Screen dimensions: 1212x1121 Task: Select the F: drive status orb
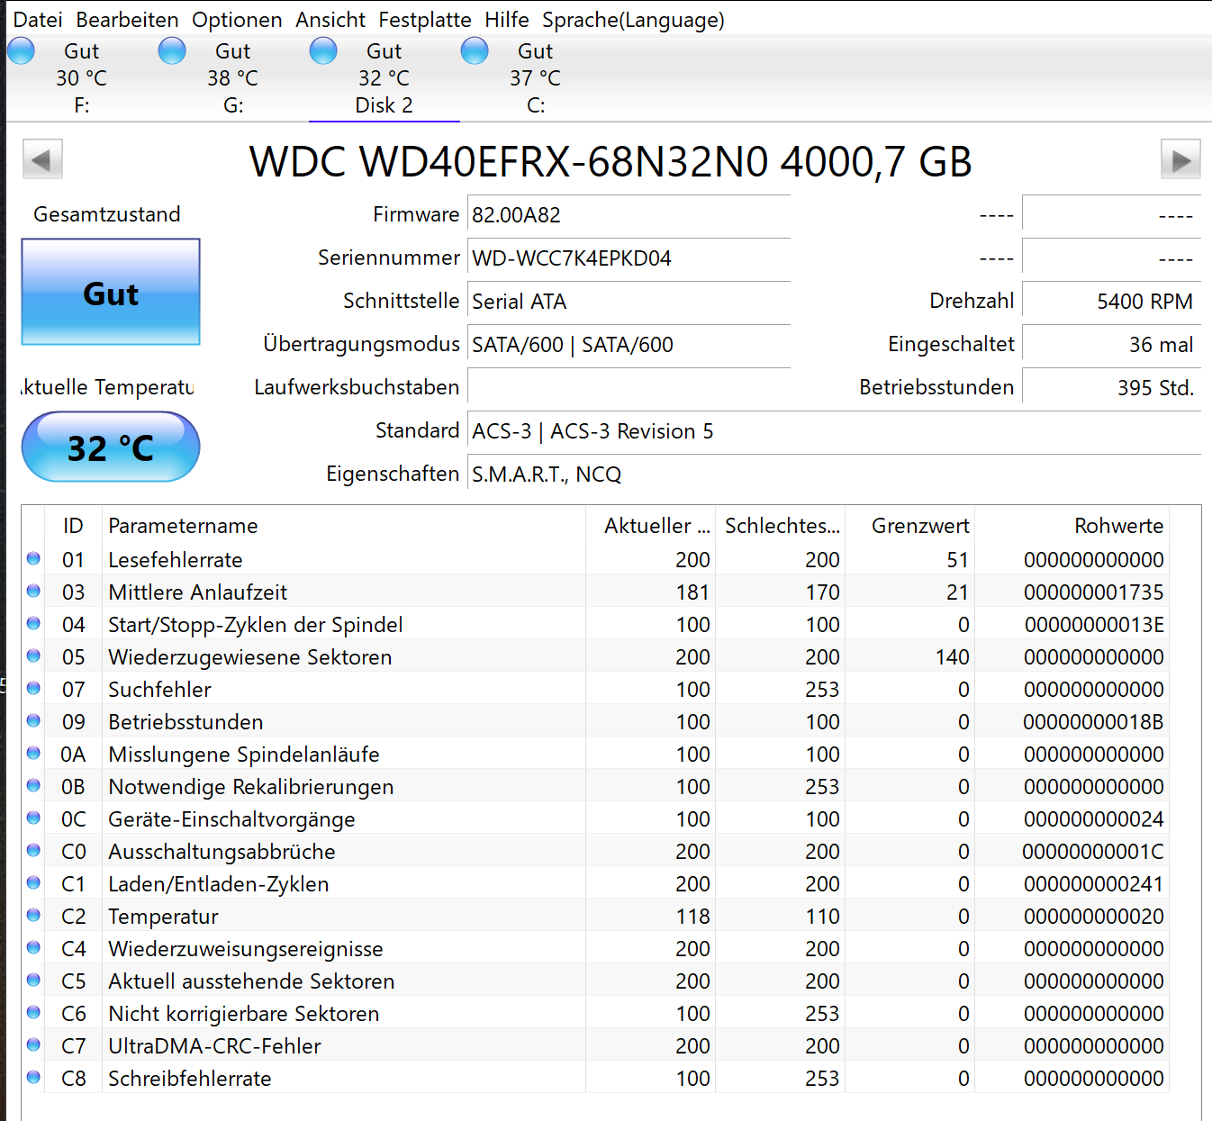(21, 51)
